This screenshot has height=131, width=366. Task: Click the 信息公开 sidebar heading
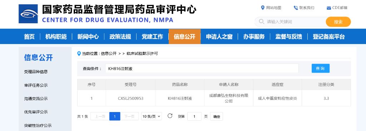tap(39, 58)
